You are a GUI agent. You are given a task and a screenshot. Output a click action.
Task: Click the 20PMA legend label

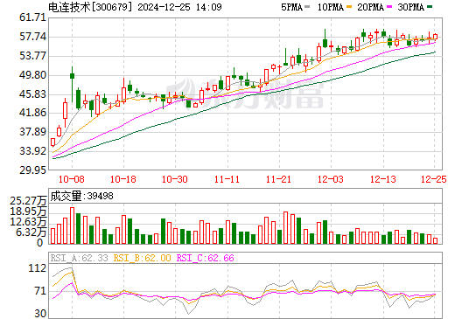pos(370,7)
